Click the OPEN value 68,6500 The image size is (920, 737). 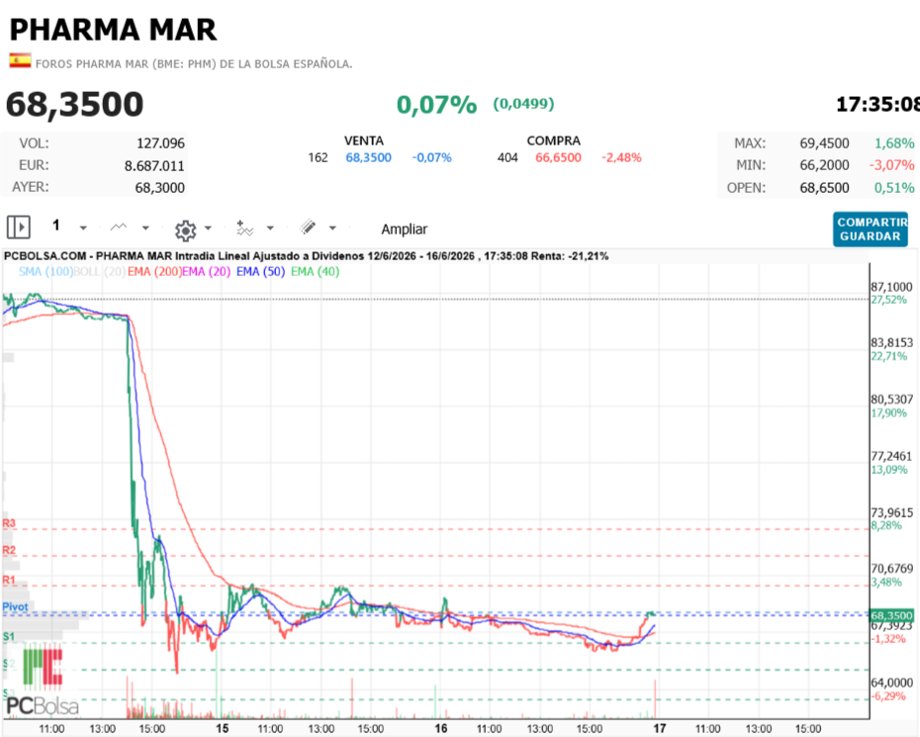point(824,188)
